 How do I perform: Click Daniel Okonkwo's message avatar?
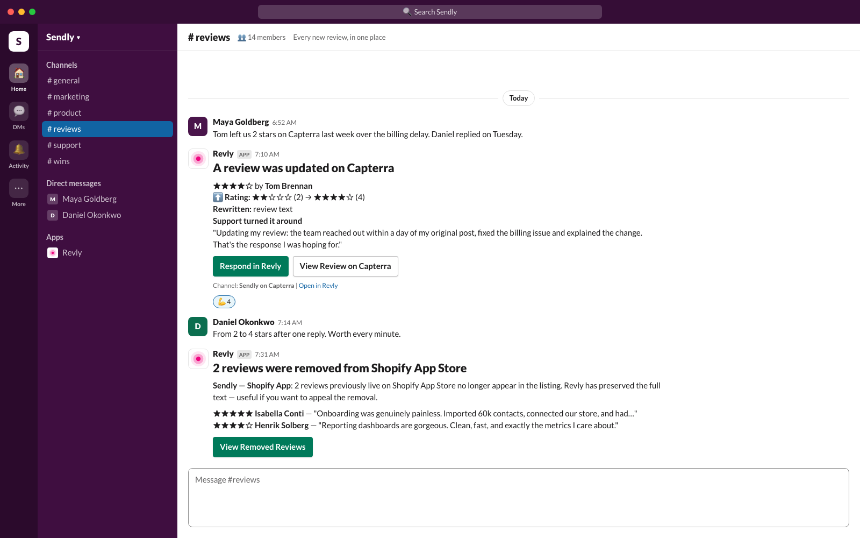[198, 327]
